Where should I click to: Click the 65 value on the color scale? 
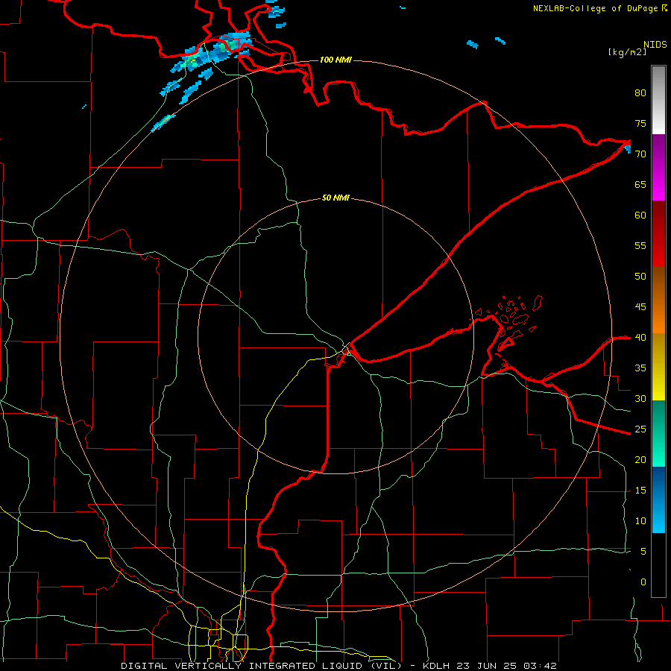[640, 184]
